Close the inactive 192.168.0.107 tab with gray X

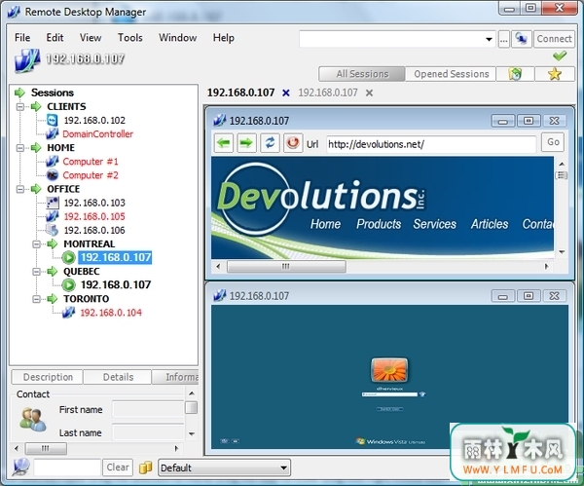click(369, 93)
